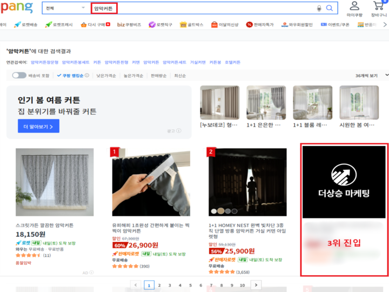
Task: Expand the 전체 category dropdown
Action: [66, 8]
